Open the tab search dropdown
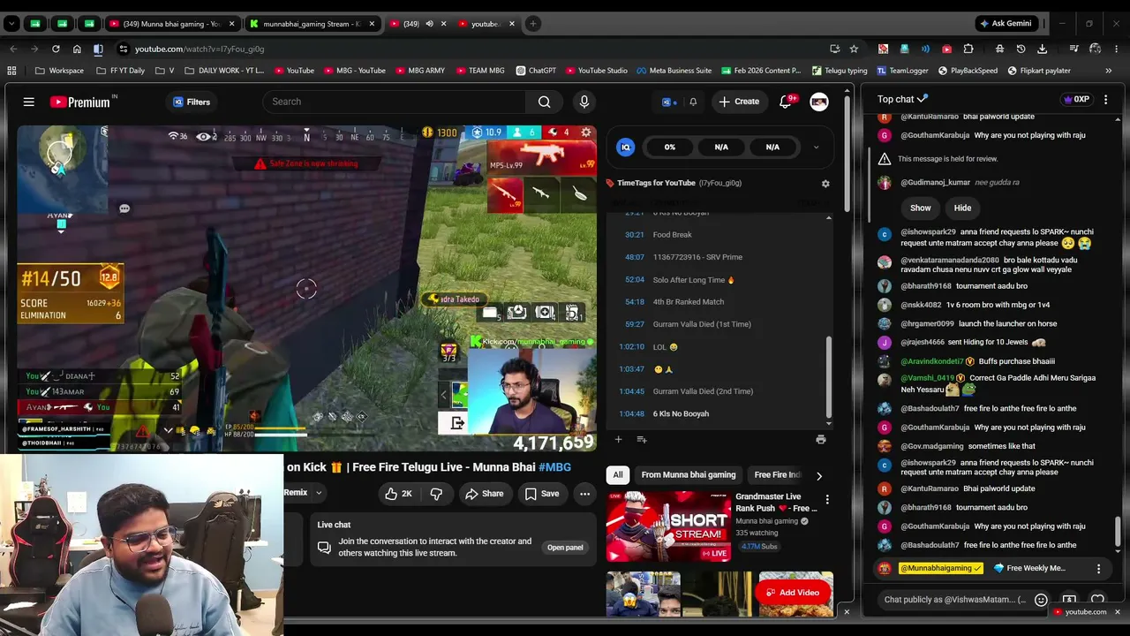 click(11, 24)
